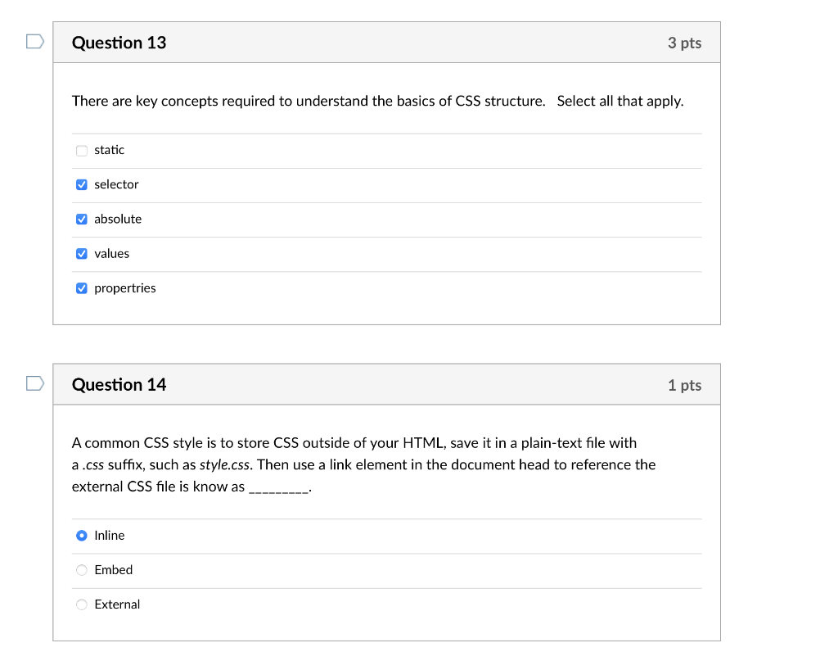Uncheck the 'values' checkbox
The image size is (838, 661).
point(81,254)
